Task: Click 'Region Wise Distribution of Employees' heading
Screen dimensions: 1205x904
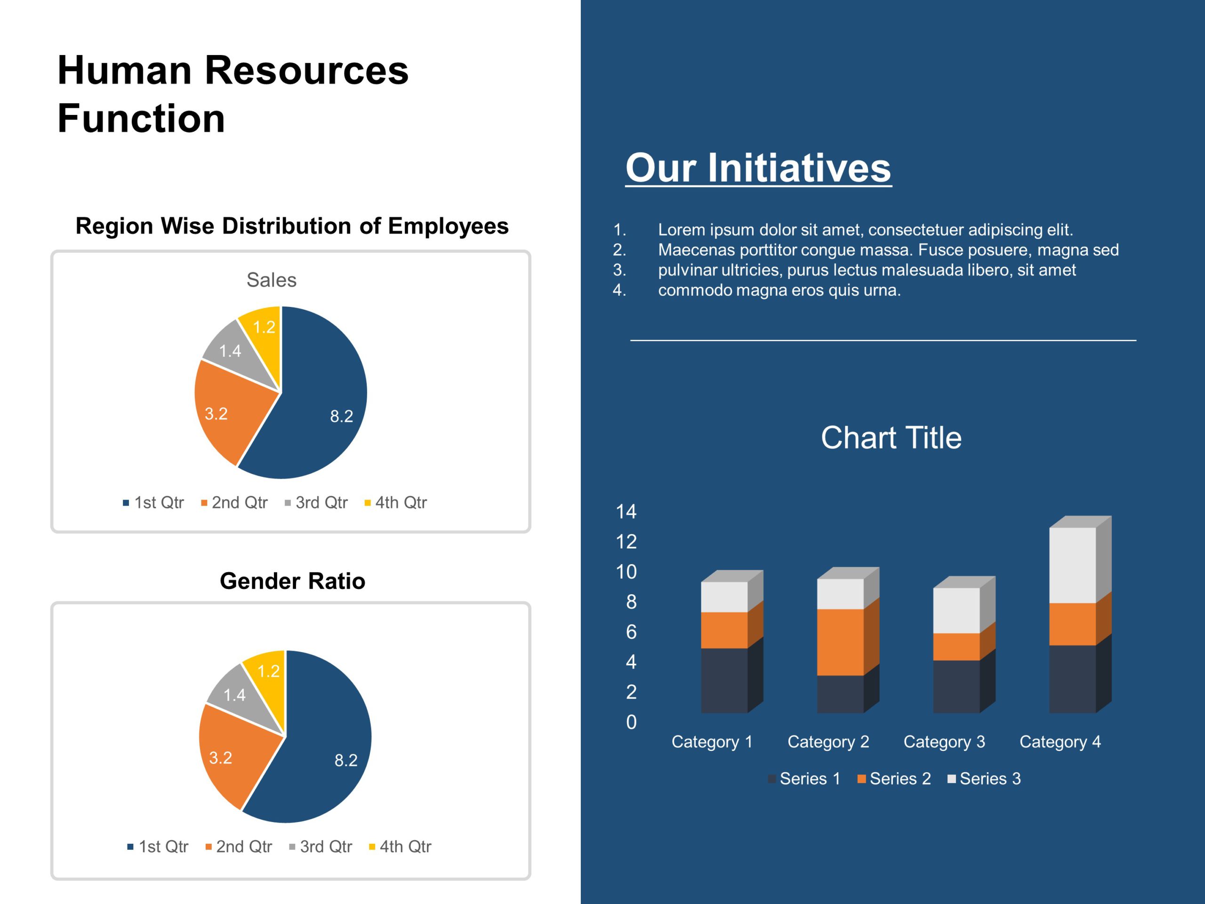Action: coord(292,226)
